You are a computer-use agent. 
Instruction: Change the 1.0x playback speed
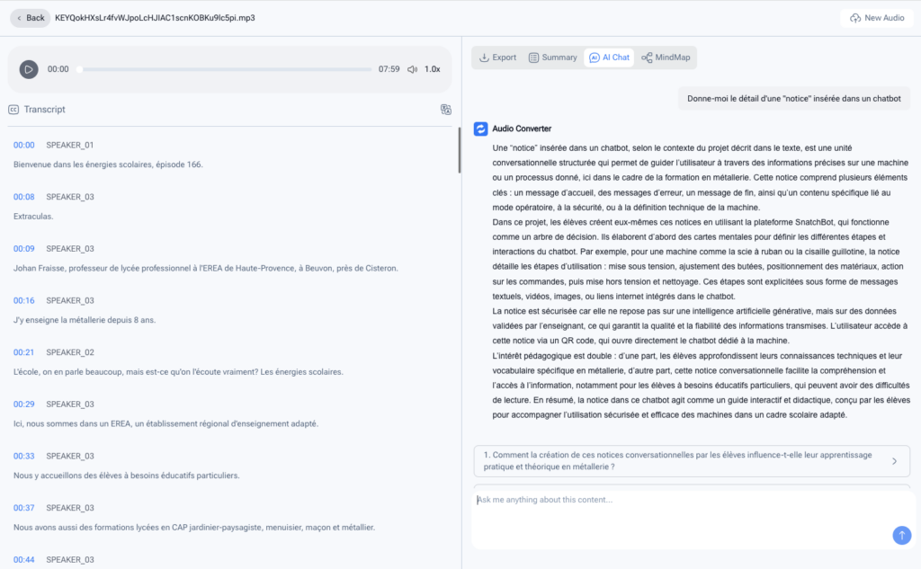coord(433,69)
